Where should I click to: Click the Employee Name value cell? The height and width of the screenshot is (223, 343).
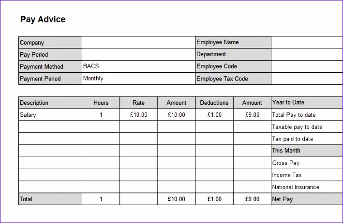pos(307,43)
